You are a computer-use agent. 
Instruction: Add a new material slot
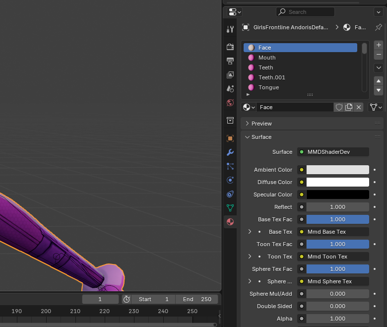[x=379, y=45]
